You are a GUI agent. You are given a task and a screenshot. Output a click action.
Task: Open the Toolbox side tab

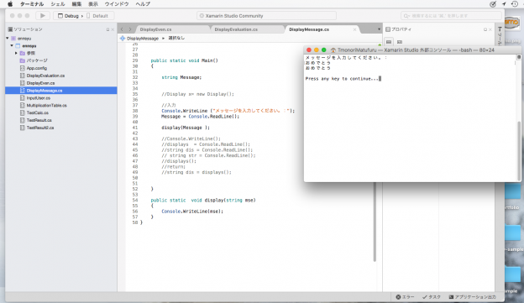point(500,36)
